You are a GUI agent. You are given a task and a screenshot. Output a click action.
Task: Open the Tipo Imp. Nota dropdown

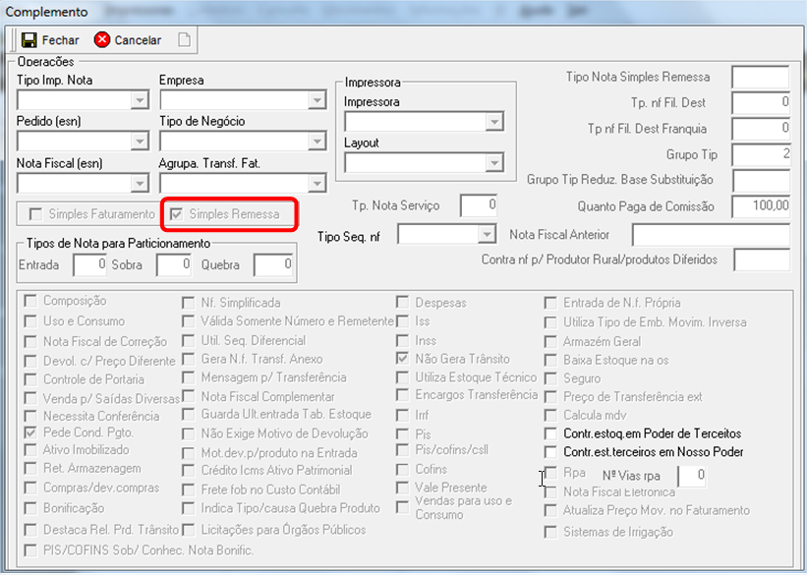coord(140,100)
